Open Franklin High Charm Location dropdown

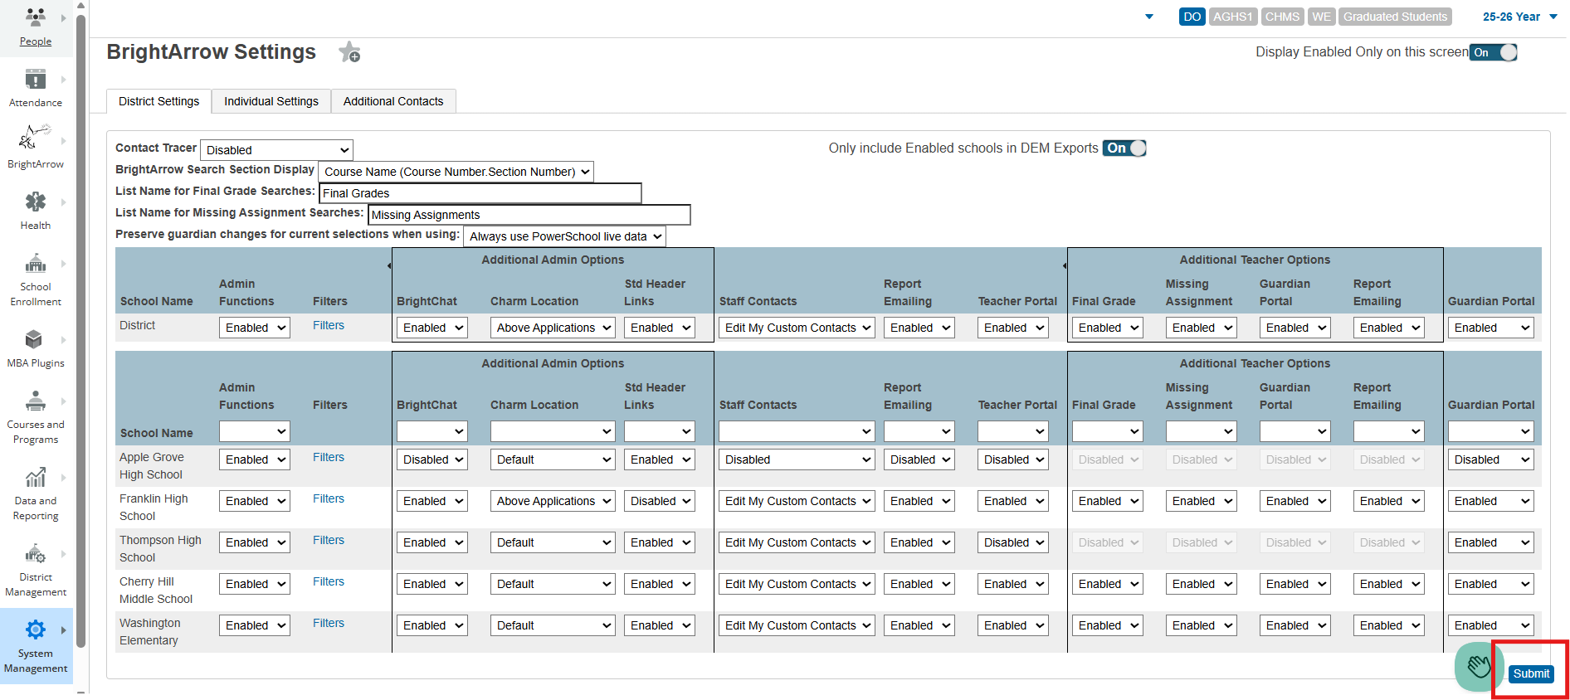553,501
